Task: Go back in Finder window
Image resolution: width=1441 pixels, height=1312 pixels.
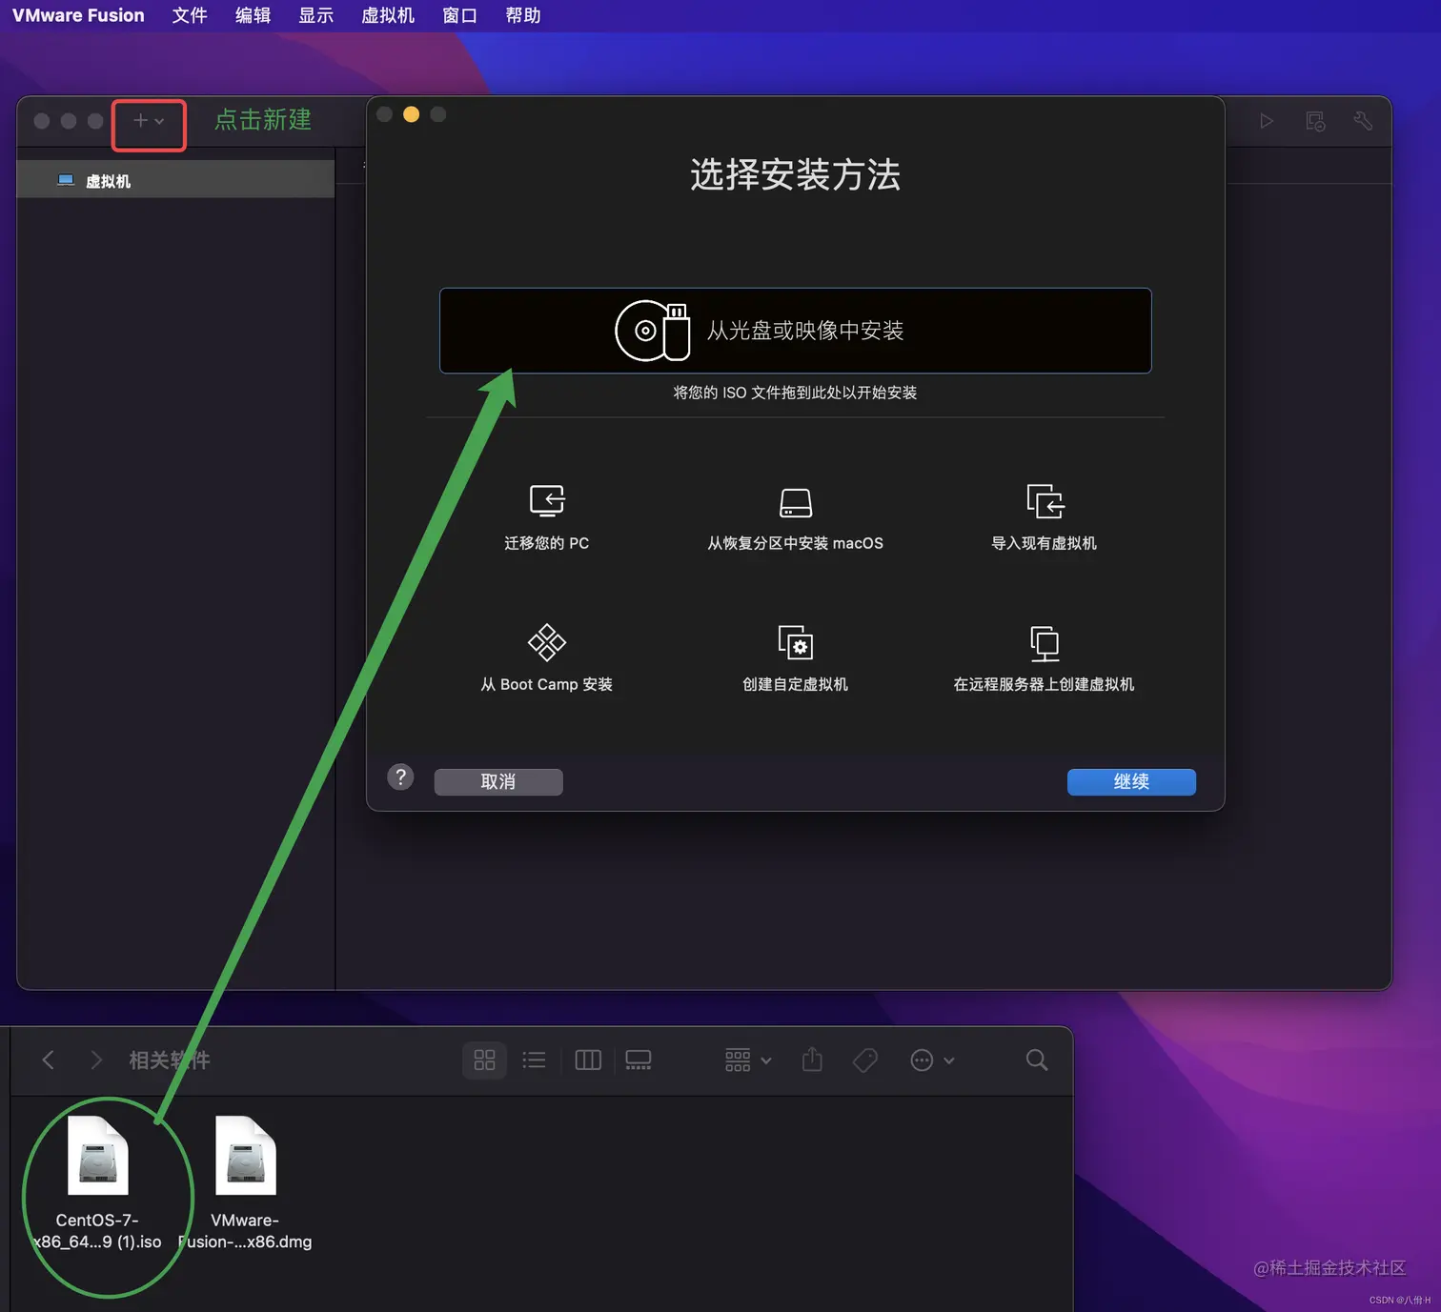Action: (48, 1060)
